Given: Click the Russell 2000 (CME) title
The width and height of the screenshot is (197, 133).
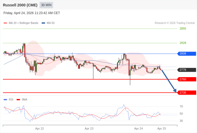Looking at the screenshot, I should tap(20, 5).
